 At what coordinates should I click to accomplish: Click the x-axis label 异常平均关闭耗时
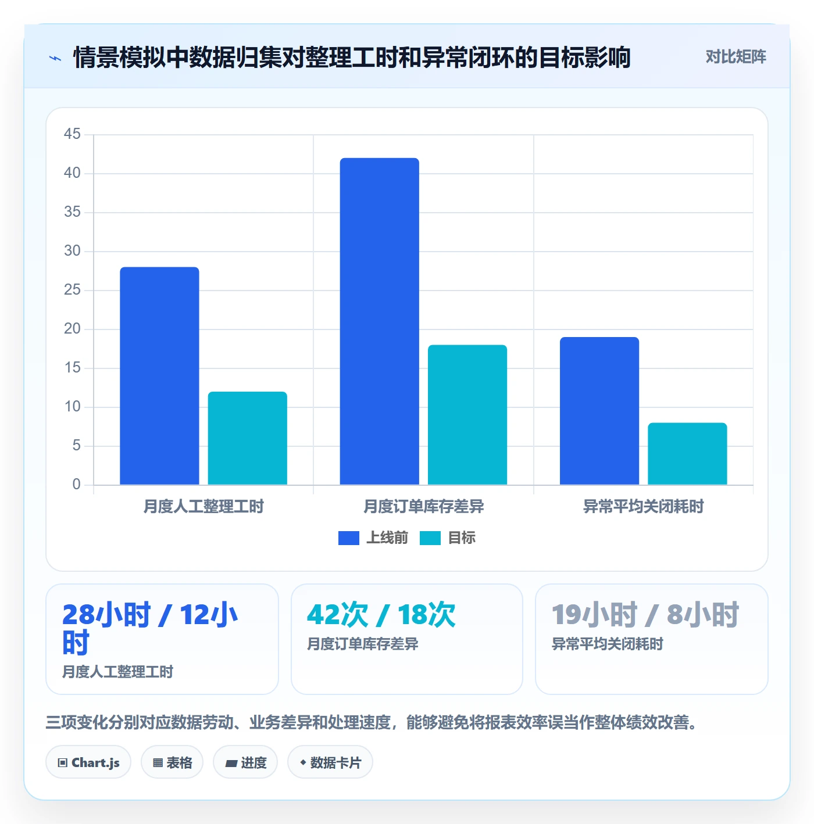(x=643, y=507)
